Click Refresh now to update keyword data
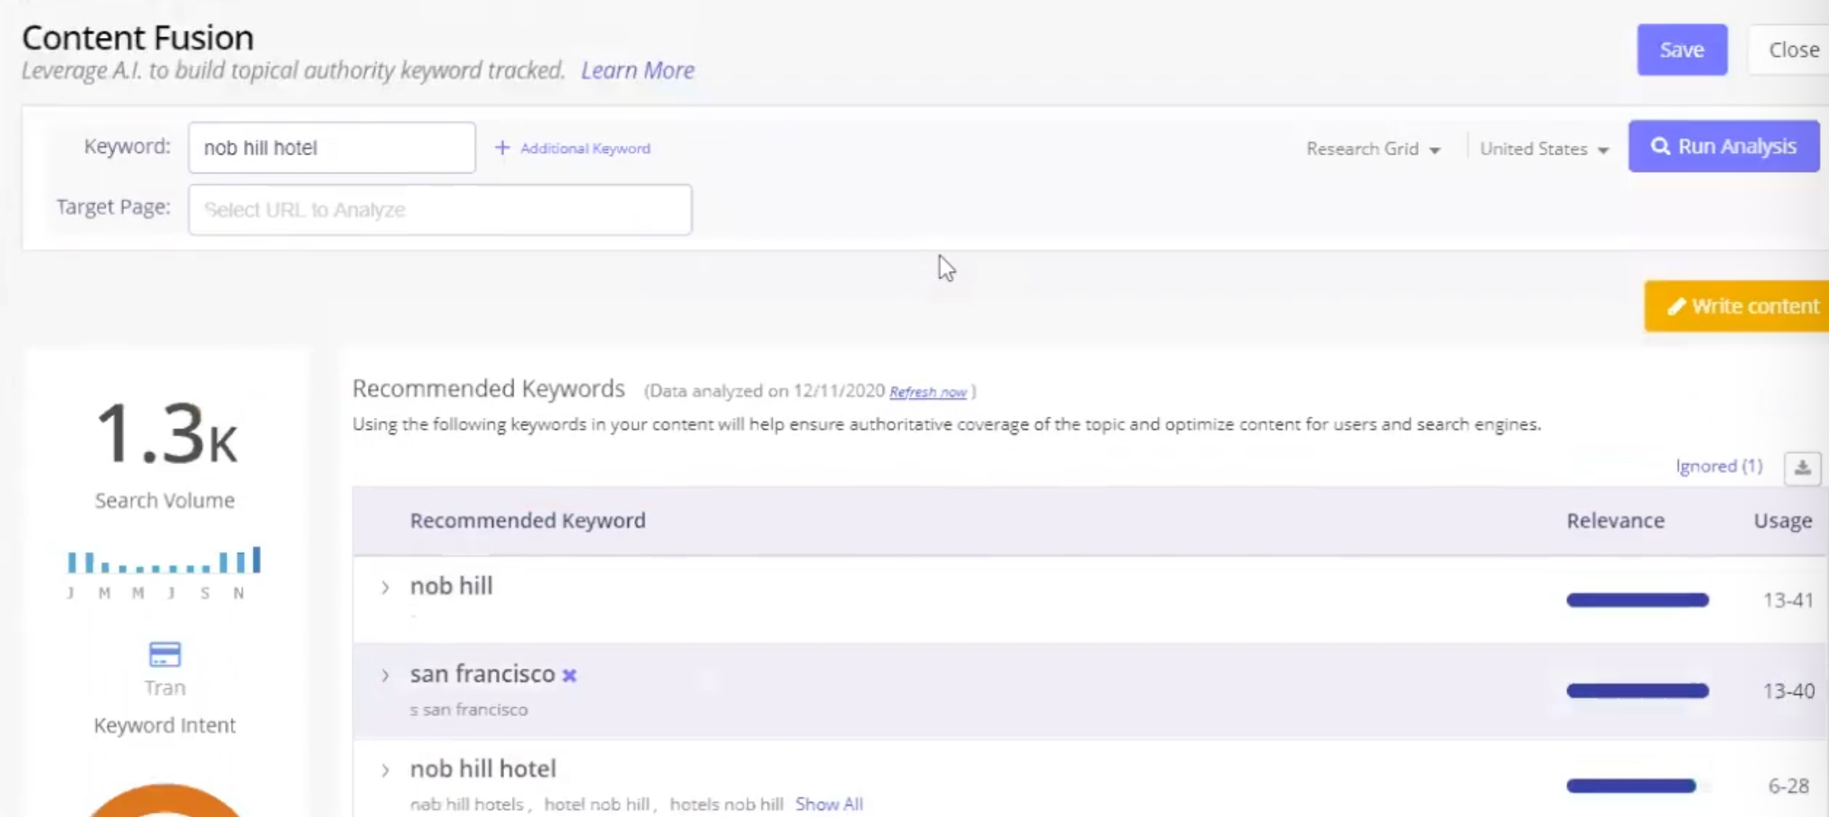This screenshot has height=817, width=1829. (927, 391)
